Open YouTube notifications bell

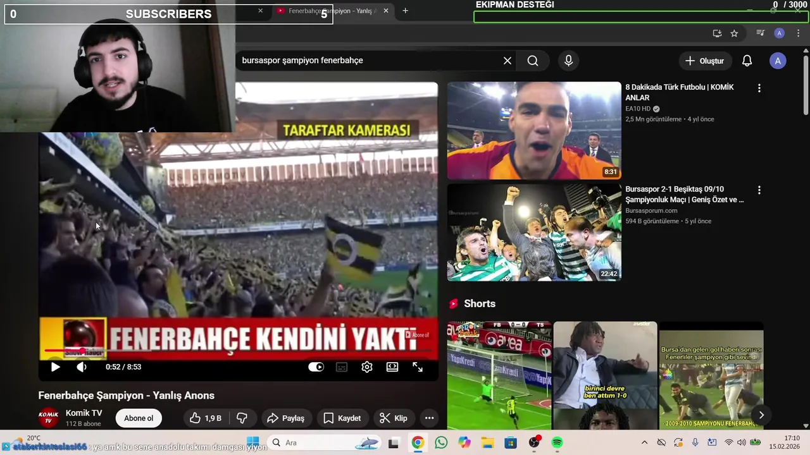pos(747,61)
